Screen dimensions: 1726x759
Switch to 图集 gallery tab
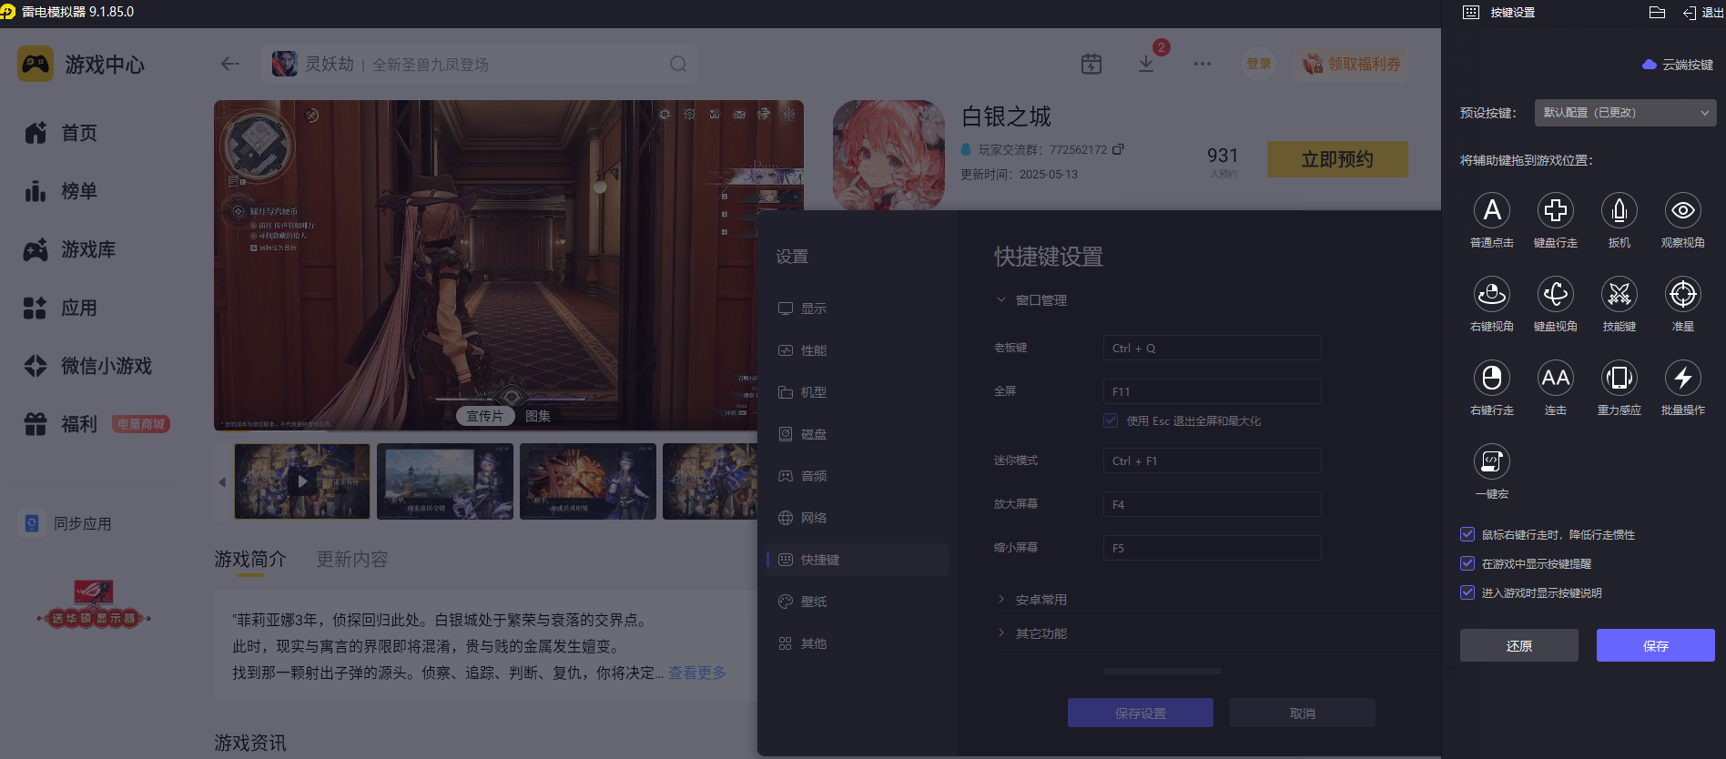(538, 416)
